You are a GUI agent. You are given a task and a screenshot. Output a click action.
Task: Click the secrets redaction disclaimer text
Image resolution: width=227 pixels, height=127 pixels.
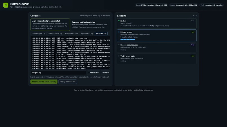(70, 77)
